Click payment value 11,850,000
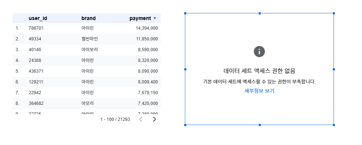Screen dimensions: 362x145 click(x=147, y=39)
